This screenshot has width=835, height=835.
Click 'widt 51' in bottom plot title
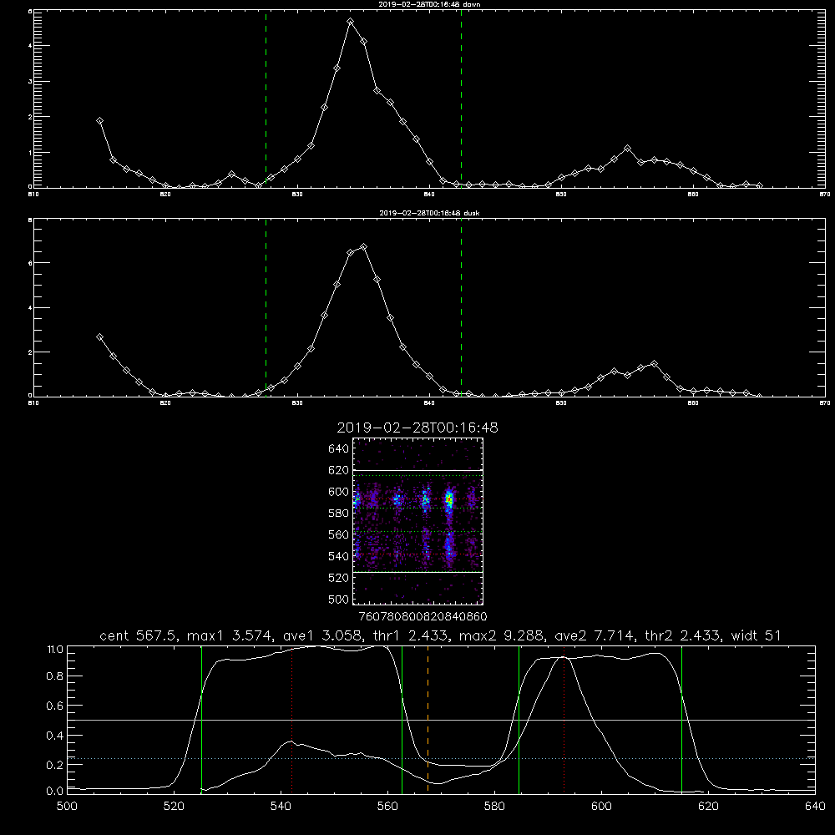(756, 635)
